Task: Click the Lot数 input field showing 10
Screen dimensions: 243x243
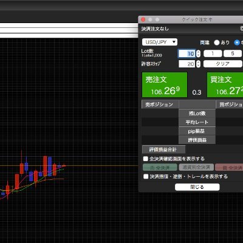Action: [187, 53]
